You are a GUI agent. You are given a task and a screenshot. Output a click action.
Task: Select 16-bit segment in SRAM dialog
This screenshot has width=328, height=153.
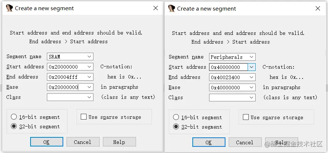point(14,117)
